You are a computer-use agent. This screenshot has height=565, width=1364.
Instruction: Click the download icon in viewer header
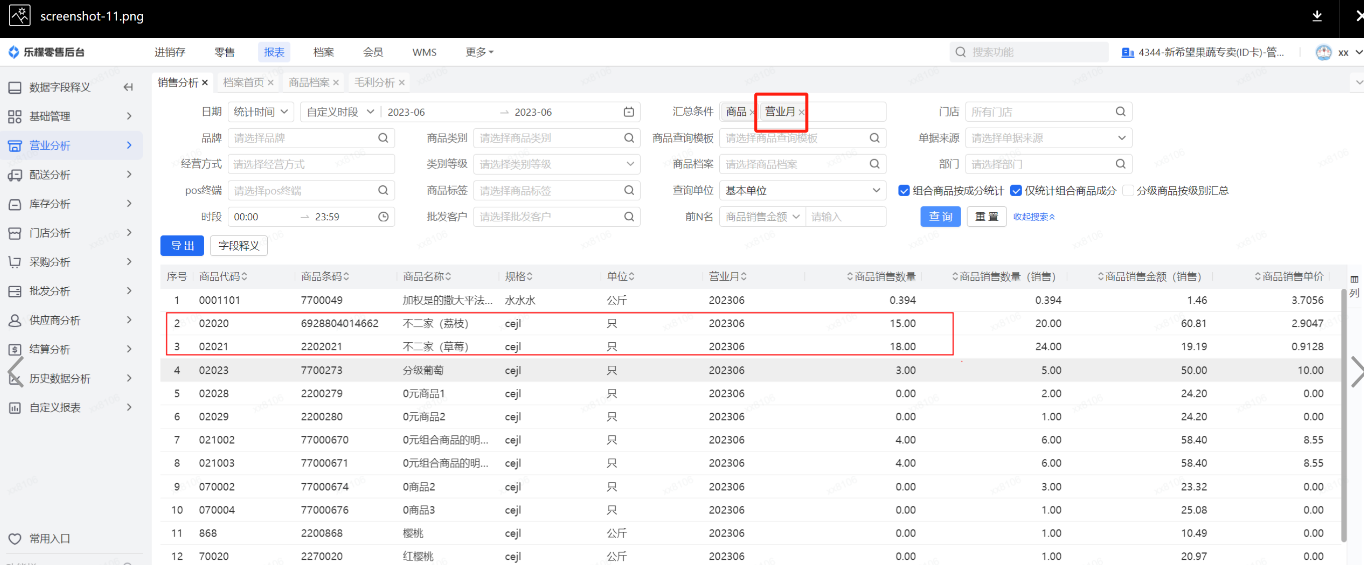pos(1317,17)
